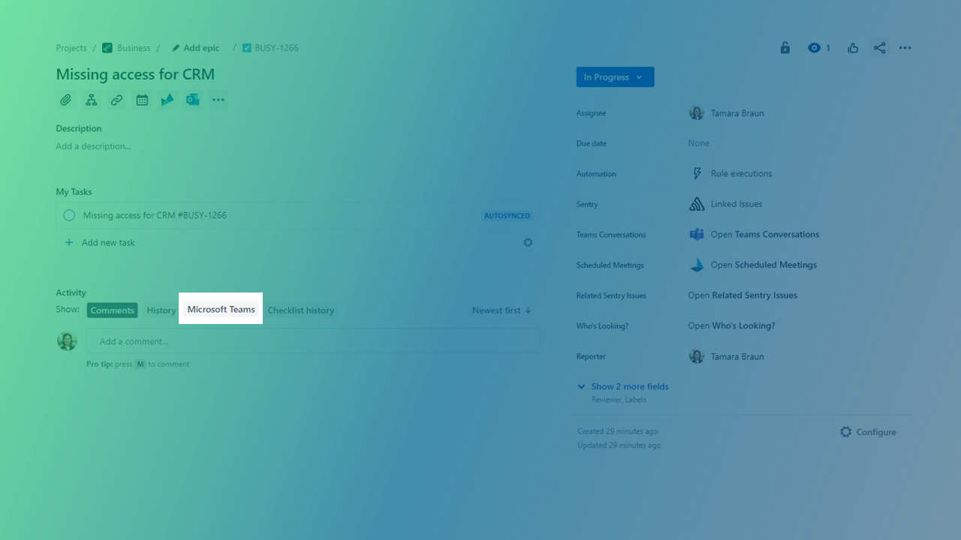Open the calendar icon in issue toolbar

[x=142, y=100]
